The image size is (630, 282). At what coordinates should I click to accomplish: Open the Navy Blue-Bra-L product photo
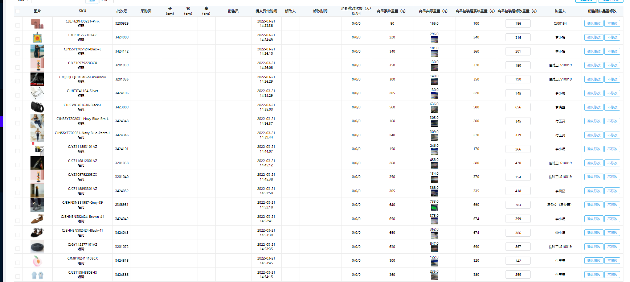click(x=37, y=121)
